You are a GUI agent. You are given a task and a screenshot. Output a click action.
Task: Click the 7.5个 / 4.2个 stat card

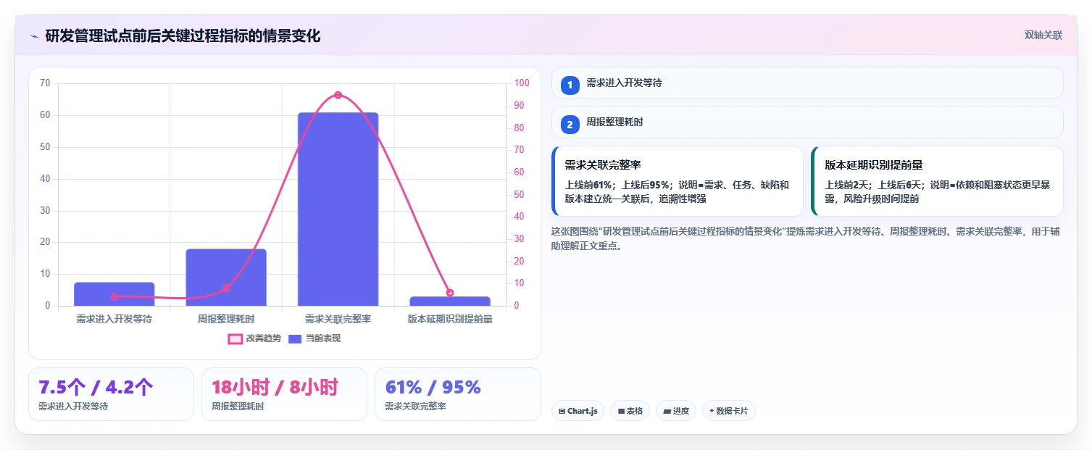(111, 394)
